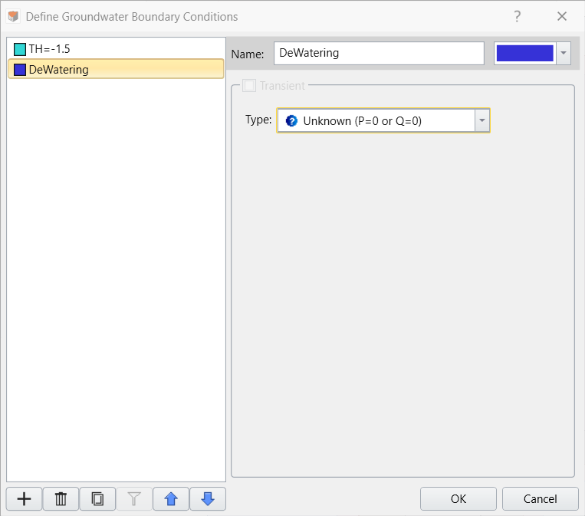The image size is (585, 516).
Task: Copy the selected boundary condition
Action: pos(97,499)
